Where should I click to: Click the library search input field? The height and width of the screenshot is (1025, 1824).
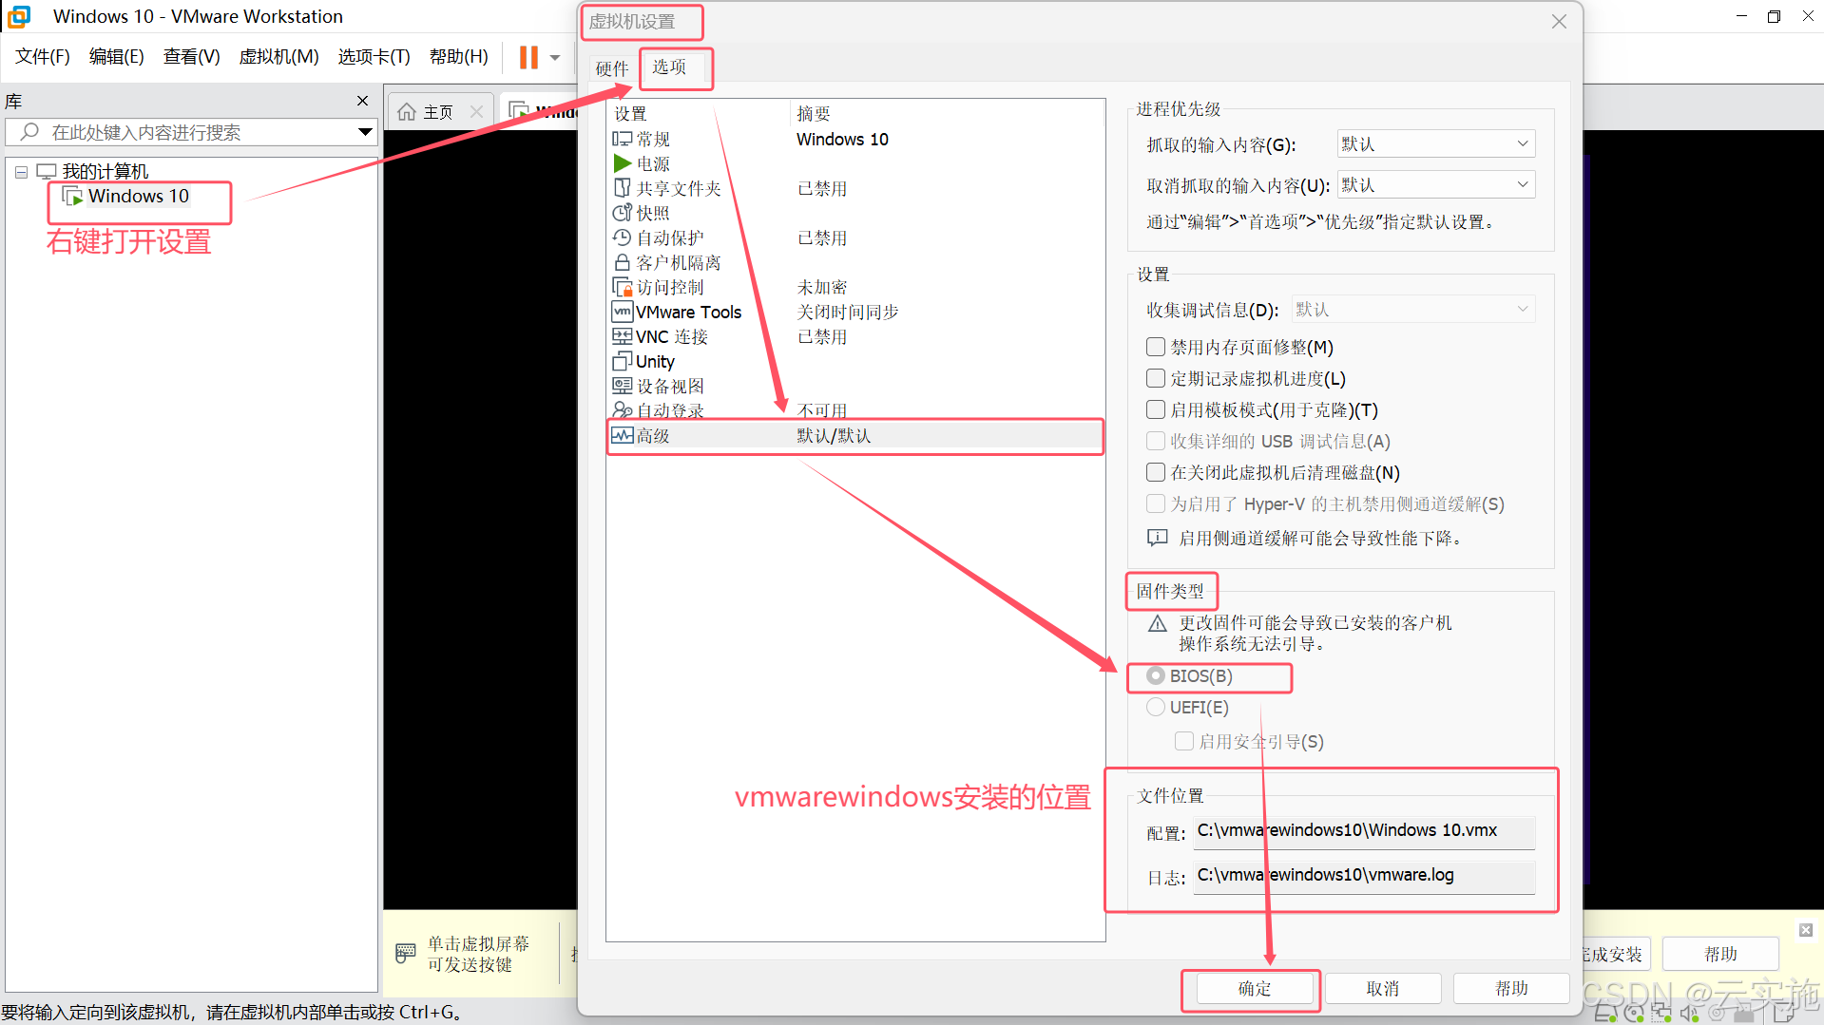192,132
